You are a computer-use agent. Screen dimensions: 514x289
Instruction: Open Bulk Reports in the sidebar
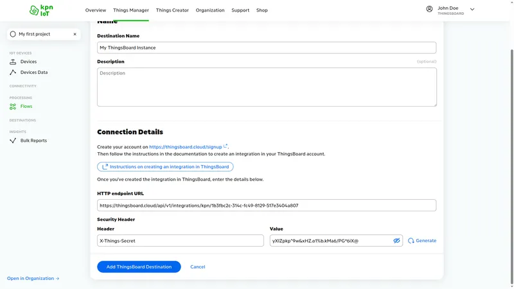point(33,141)
